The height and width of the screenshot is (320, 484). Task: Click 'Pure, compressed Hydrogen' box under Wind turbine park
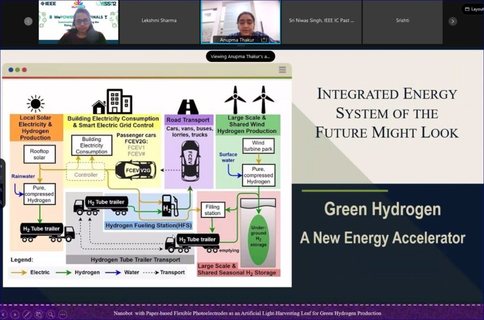point(259,175)
